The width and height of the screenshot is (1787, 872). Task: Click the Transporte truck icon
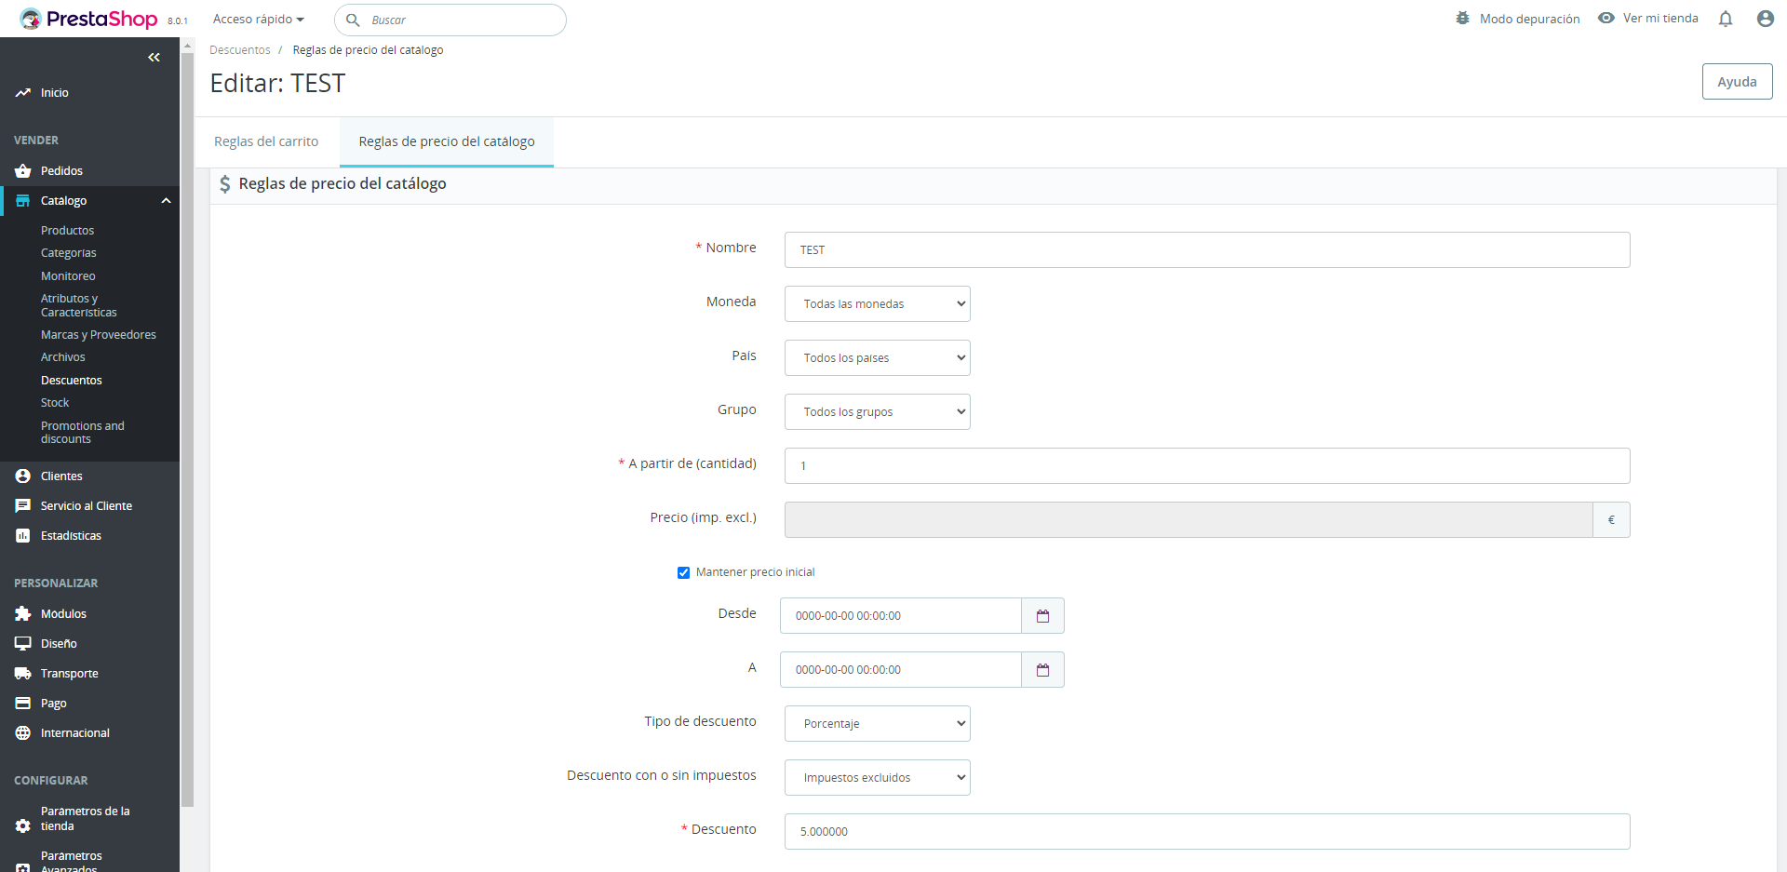(x=23, y=674)
